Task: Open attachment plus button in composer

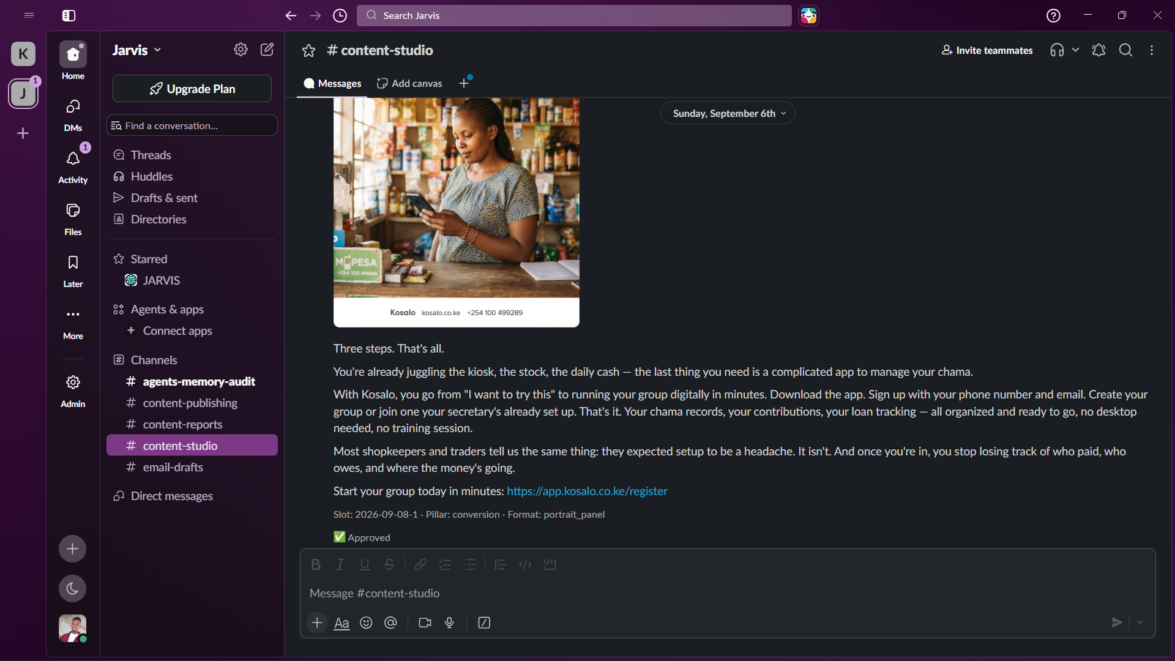Action: point(317,622)
